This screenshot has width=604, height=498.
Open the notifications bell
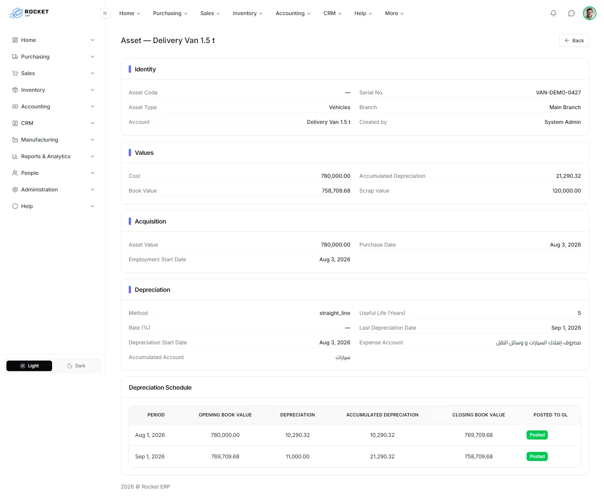(x=553, y=13)
